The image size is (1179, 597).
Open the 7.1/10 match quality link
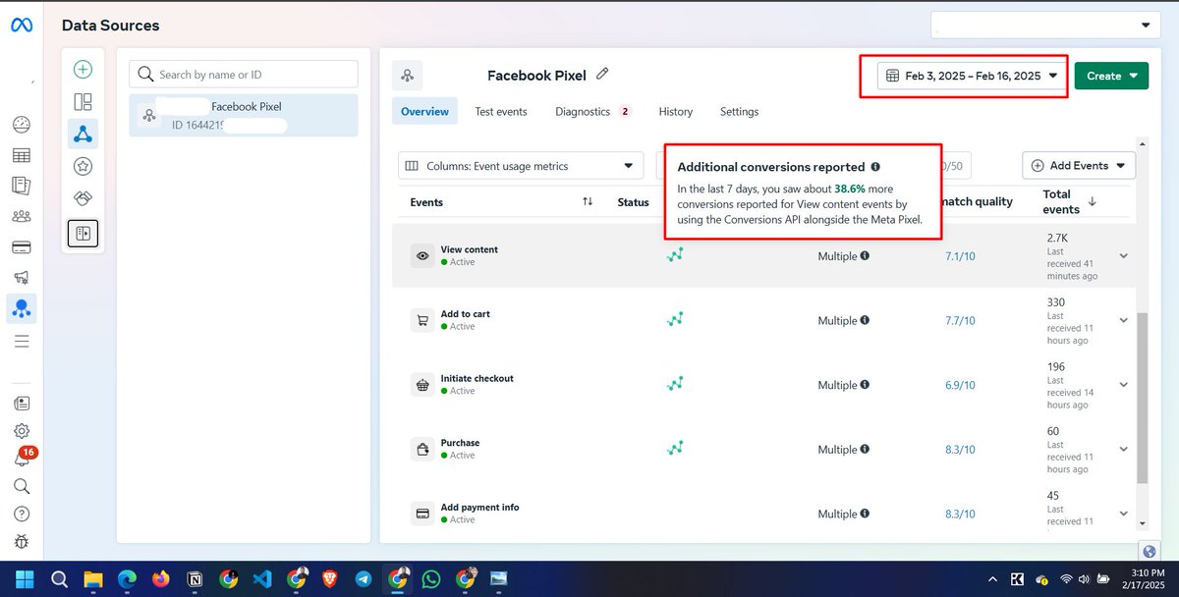(x=960, y=256)
